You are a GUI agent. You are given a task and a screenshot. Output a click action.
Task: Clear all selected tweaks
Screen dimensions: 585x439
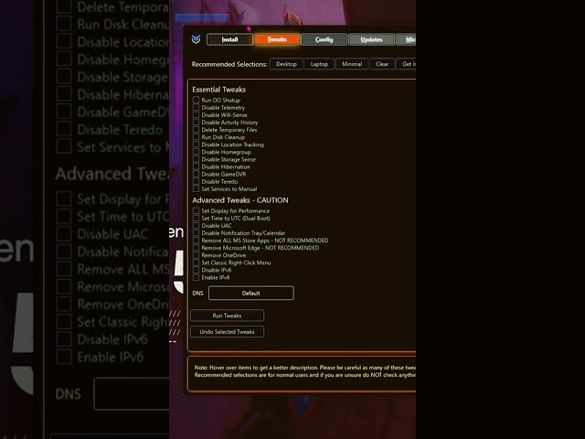click(x=382, y=64)
